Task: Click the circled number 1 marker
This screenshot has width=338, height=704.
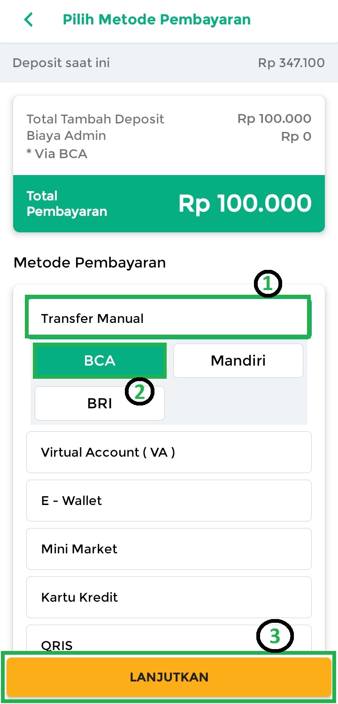Action: point(268,283)
